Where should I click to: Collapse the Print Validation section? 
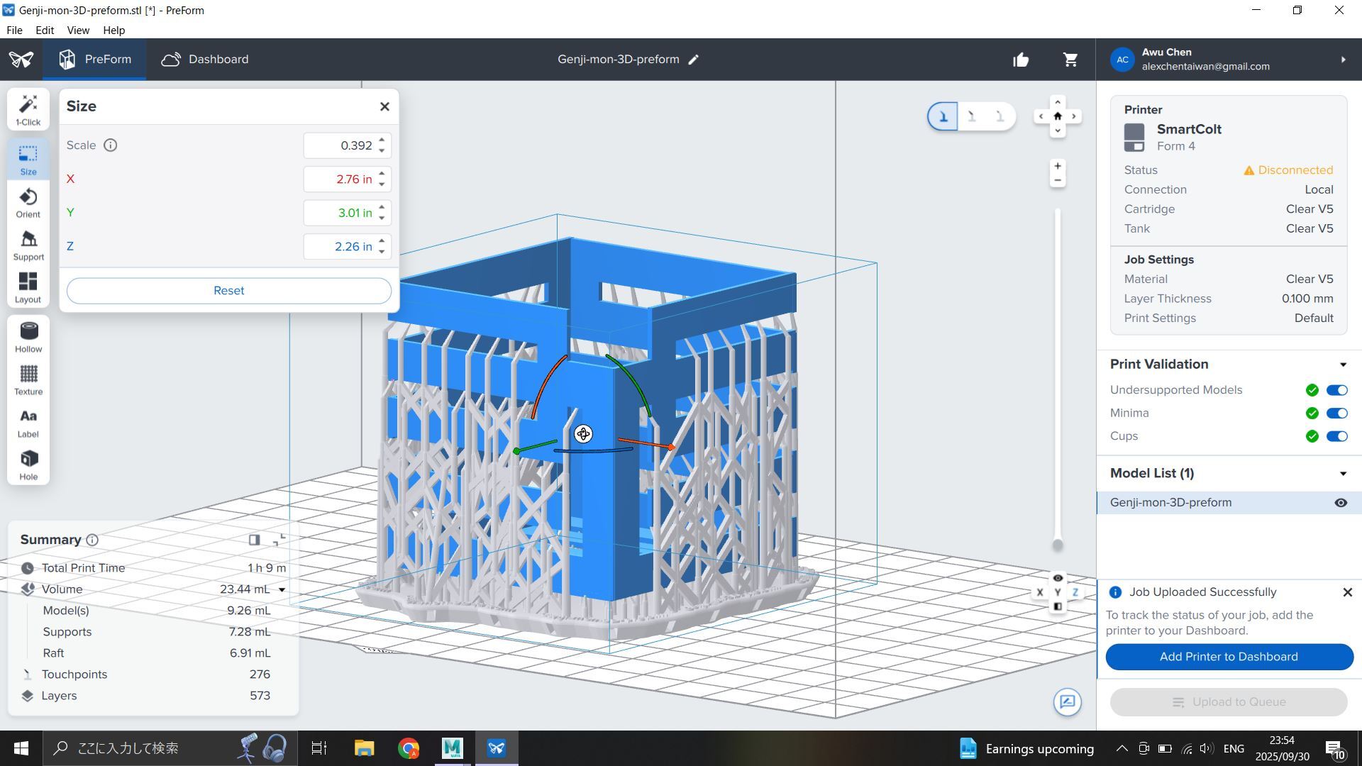[1343, 365]
